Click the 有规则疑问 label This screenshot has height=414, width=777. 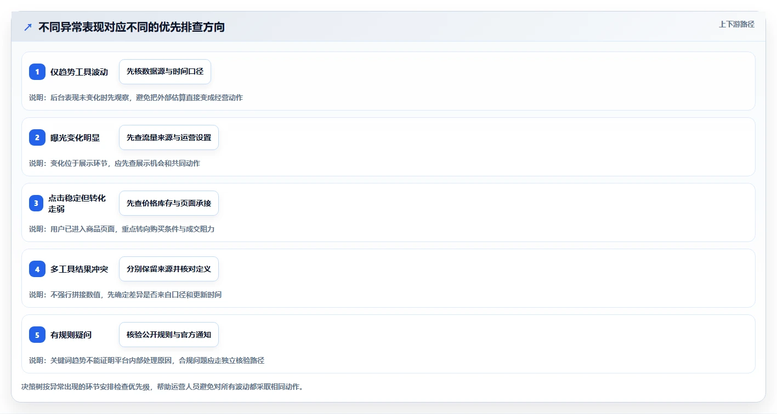[x=71, y=335]
